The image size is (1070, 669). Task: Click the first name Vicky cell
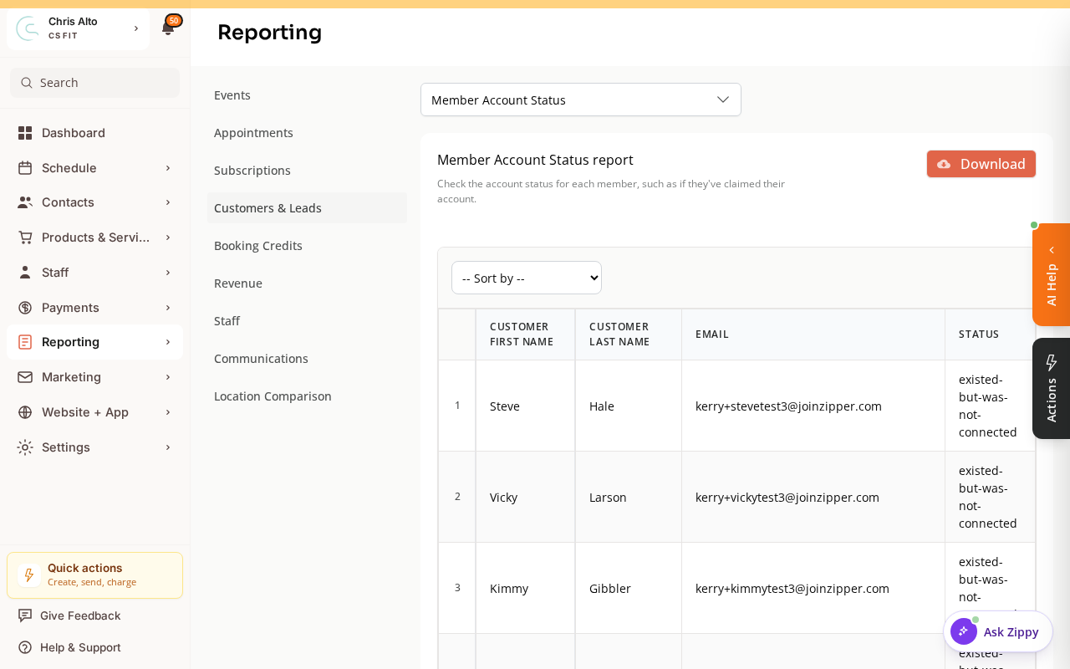525,498
